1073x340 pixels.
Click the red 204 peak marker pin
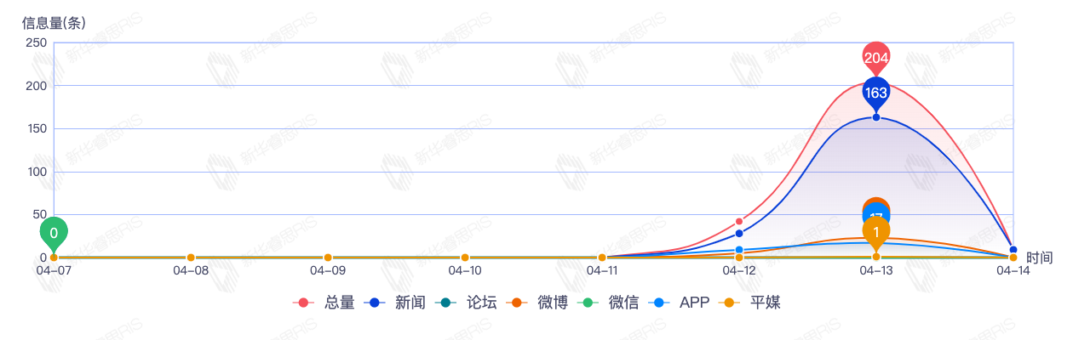tap(876, 58)
